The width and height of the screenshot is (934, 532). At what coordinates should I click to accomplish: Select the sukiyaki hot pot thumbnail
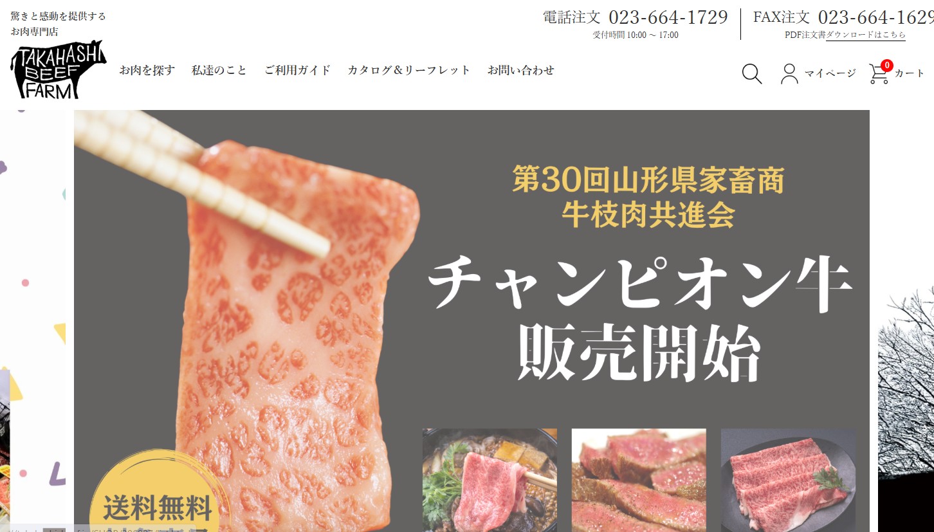[490, 480]
